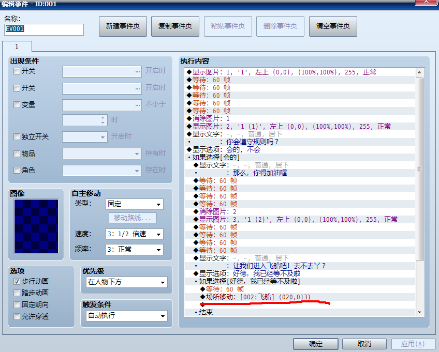439x352 pixels.
Task: Click the command list scroll down arrow
Action: pyautogui.click(x=419, y=312)
